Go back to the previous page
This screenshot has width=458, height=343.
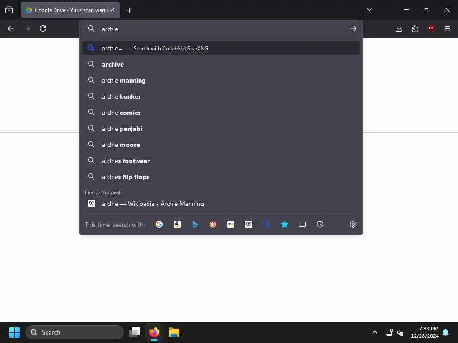[x=11, y=29]
